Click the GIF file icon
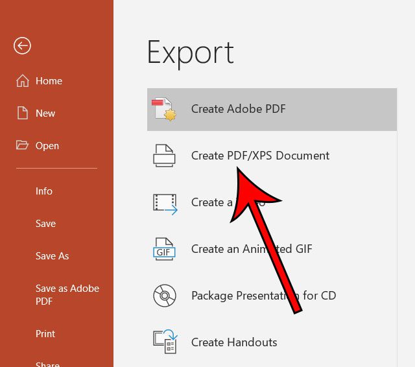The image size is (415, 367). coord(164,249)
